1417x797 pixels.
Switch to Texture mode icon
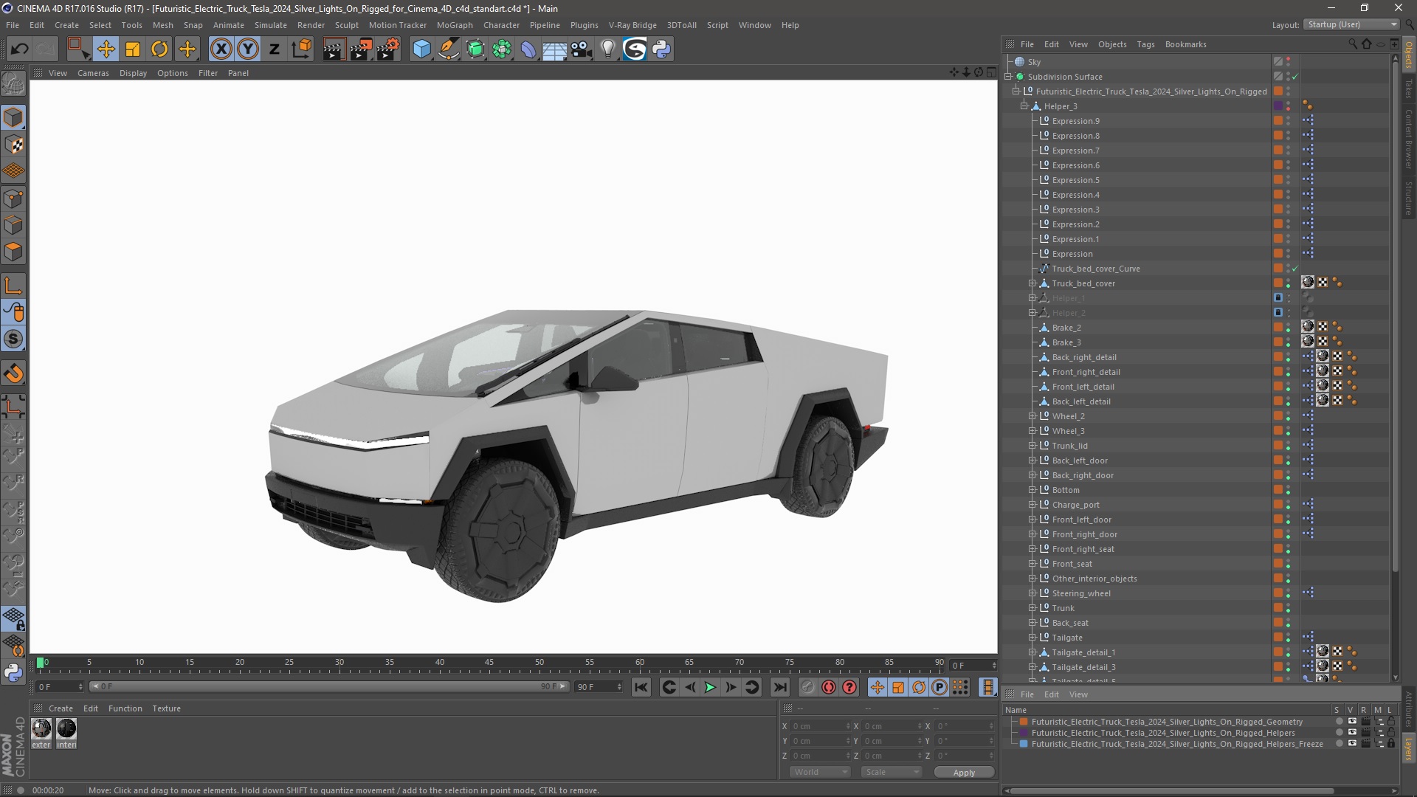13,145
